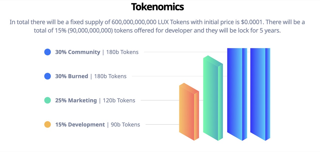
Task: Click the "30% Community" label
Action: [77, 52]
